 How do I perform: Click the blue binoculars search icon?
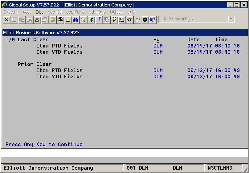click(76, 20)
